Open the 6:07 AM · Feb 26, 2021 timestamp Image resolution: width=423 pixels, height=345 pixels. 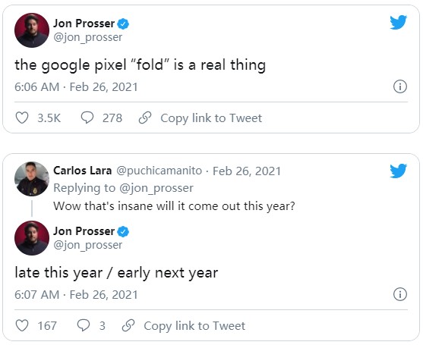[x=76, y=295]
